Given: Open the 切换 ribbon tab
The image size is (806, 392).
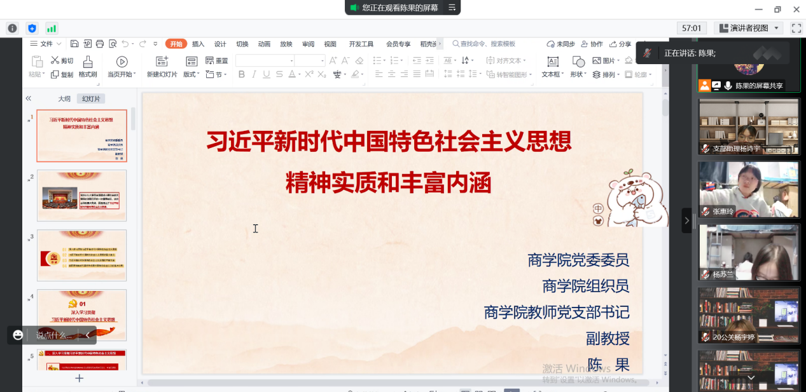Looking at the screenshot, I should pyautogui.click(x=242, y=44).
